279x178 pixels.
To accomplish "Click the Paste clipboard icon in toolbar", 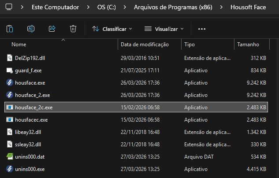I will point(10,29).
